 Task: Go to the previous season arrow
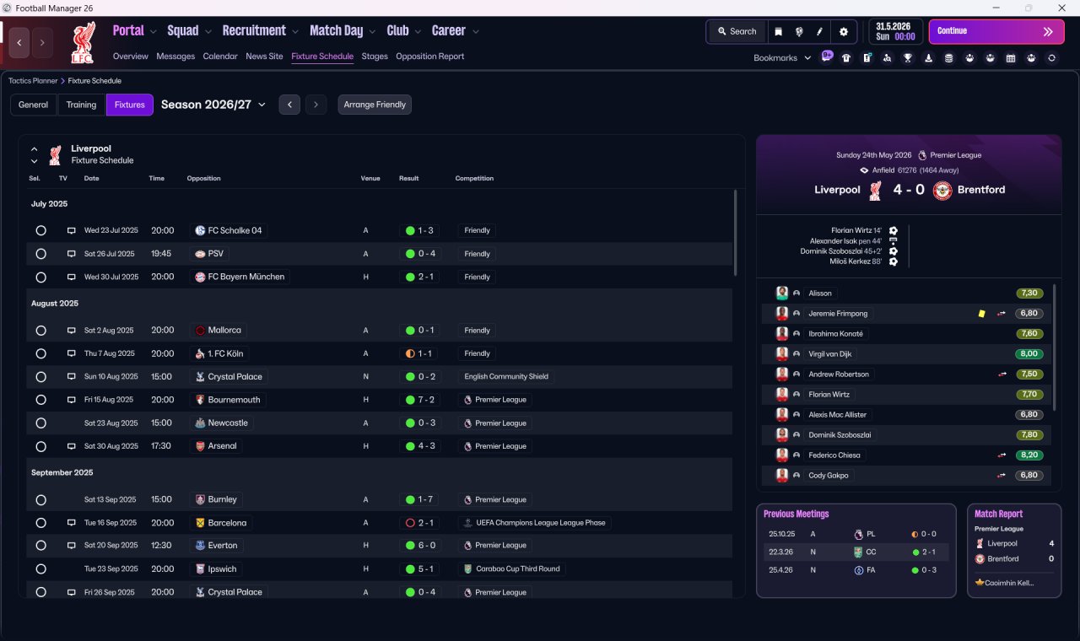[x=289, y=105]
